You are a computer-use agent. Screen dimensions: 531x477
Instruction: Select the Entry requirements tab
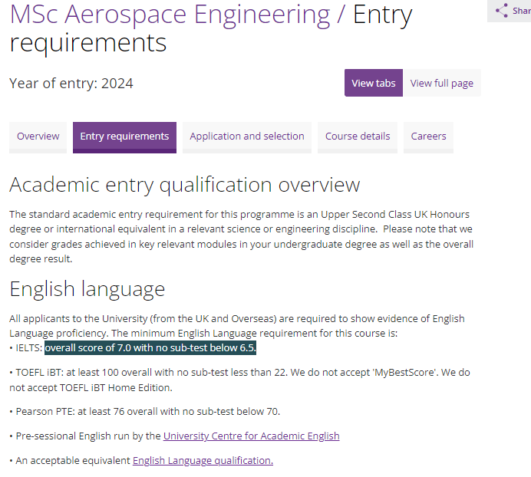tap(124, 137)
